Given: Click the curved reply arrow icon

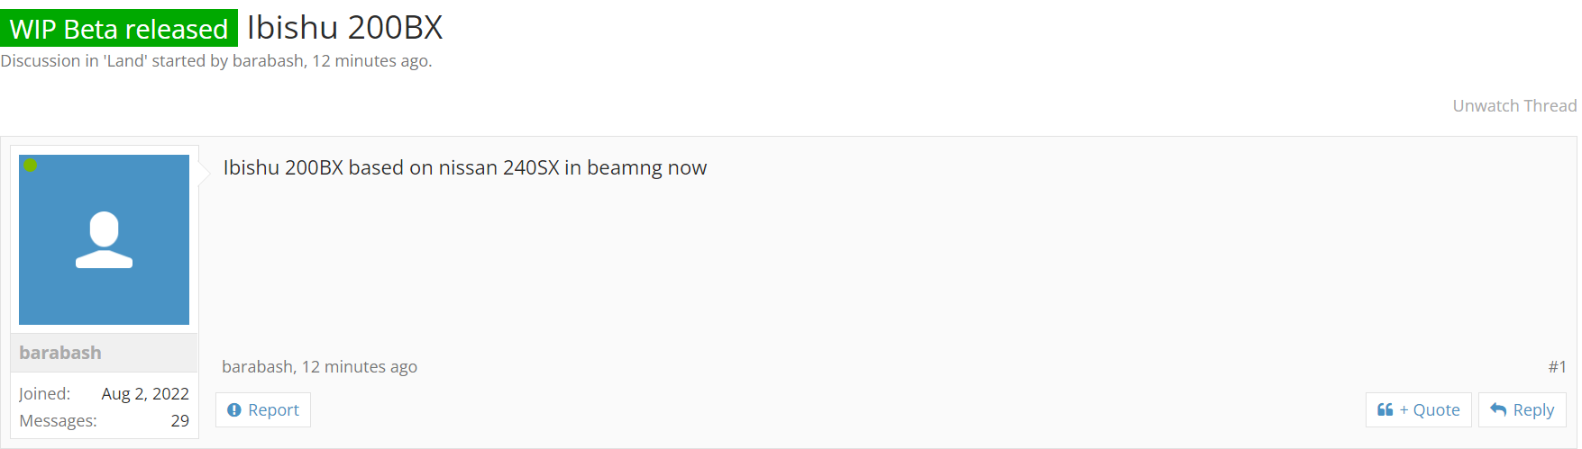Looking at the screenshot, I should (x=1498, y=410).
